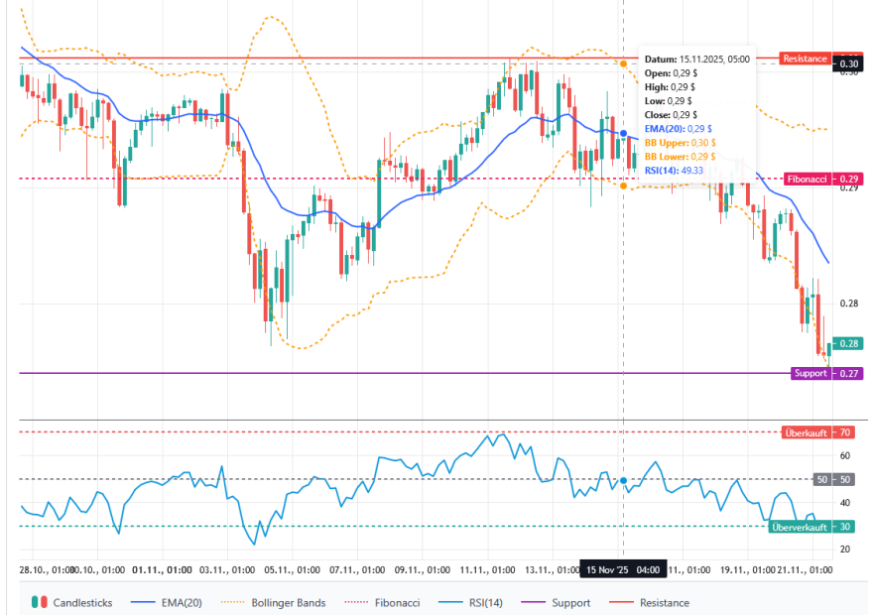
Task: Click the pink Fibonacci 0.29 label
Action: tap(808, 180)
